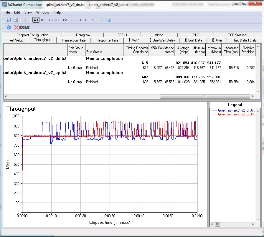Switch to the IPTV tab
The height and width of the screenshot is (237, 264).
point(195,35)
